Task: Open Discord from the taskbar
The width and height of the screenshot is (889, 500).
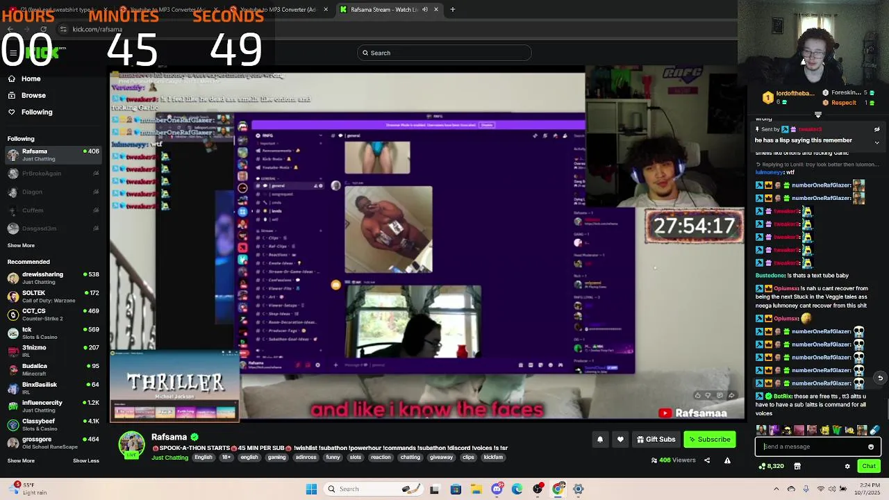Action: tap(497, 489)
